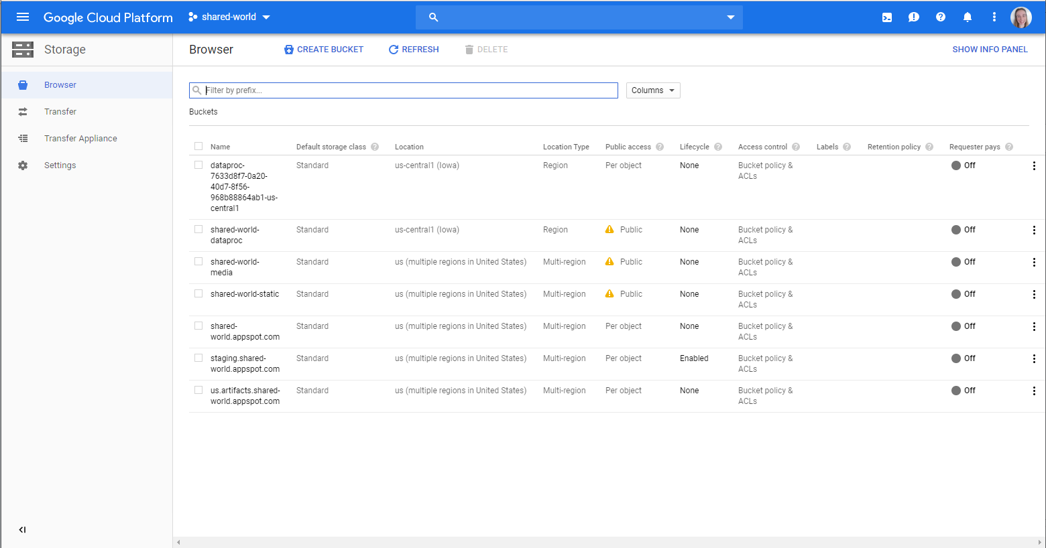Open more actions for shared-world.appspot.com bucket
This screenshot has height=548, width=1046.
coord(1034,327)
